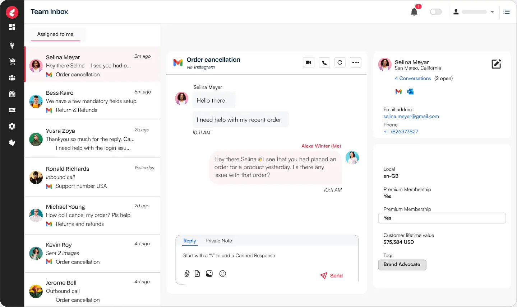The height and width of the screenshot is (307, 517).
Task: Click Alexa Winter's avatar in chat
Action: (352, 157)
